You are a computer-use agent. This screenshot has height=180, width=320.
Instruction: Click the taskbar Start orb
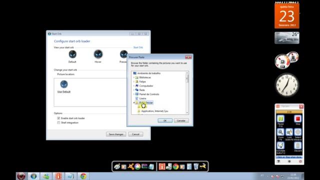point(21,176)
